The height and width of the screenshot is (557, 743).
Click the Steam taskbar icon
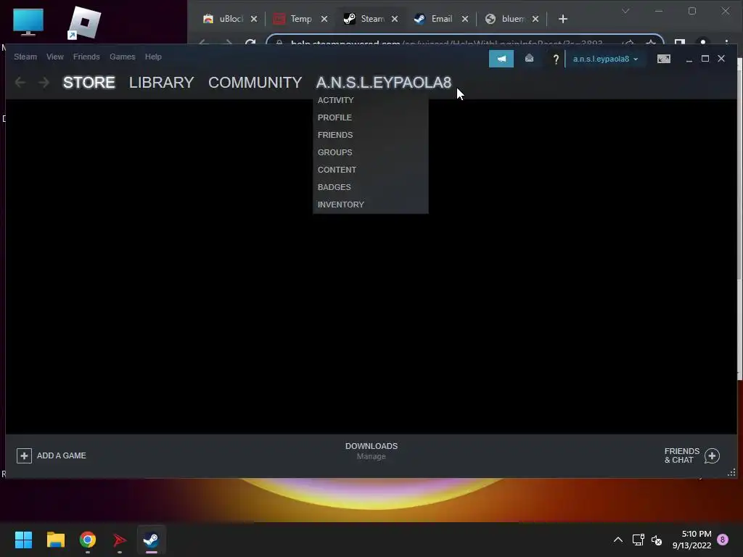tap(151, 540)
